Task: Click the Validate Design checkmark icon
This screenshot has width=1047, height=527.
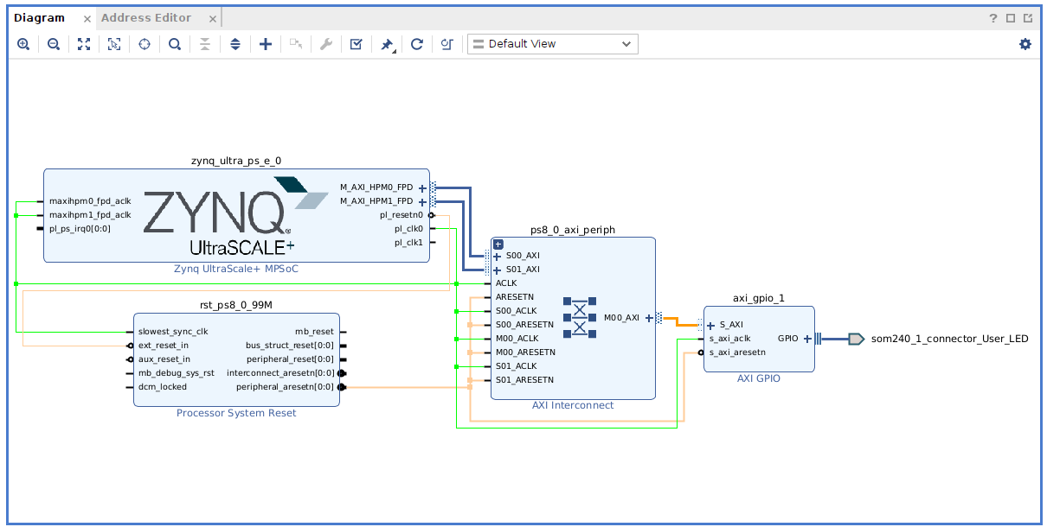Action: 356,44
